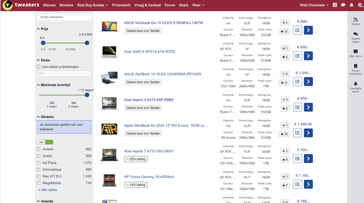Open Mijn topics in sidebar
364x203 pixels.
(x=355, y=53)
